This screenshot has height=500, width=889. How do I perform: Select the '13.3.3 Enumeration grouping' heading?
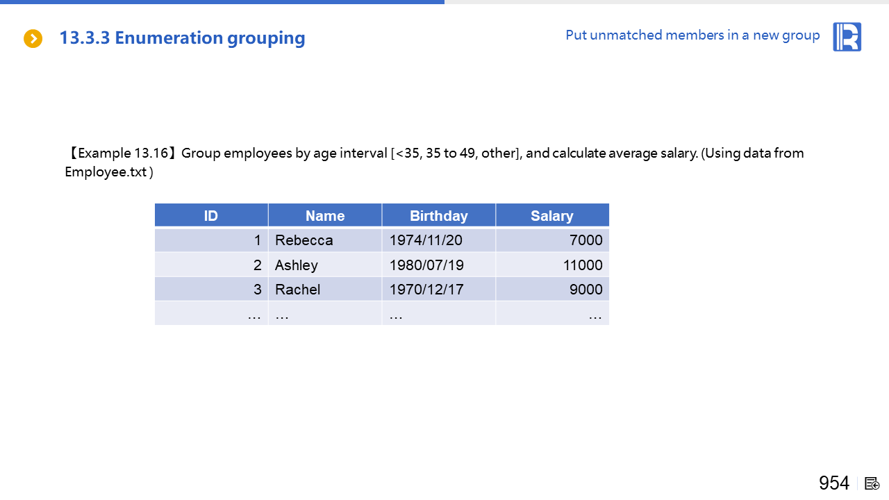point(182,38)
